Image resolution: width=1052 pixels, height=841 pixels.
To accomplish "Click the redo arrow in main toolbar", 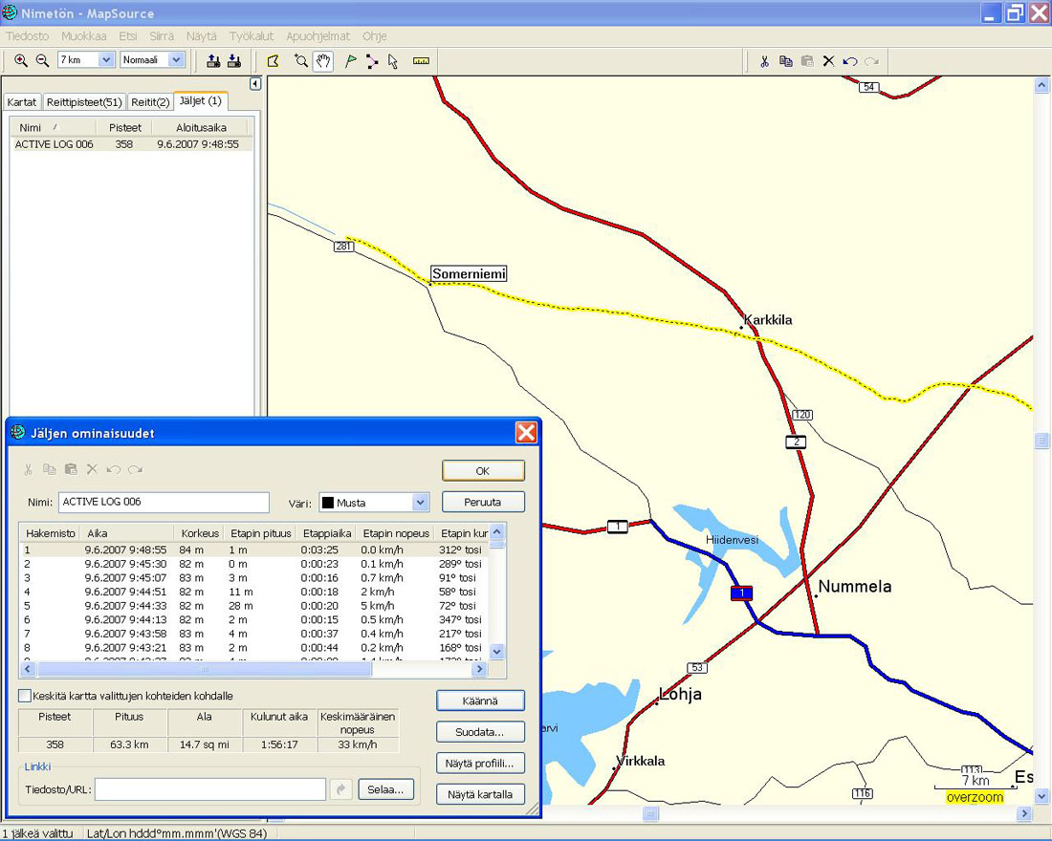I will (x=871, y=61).
